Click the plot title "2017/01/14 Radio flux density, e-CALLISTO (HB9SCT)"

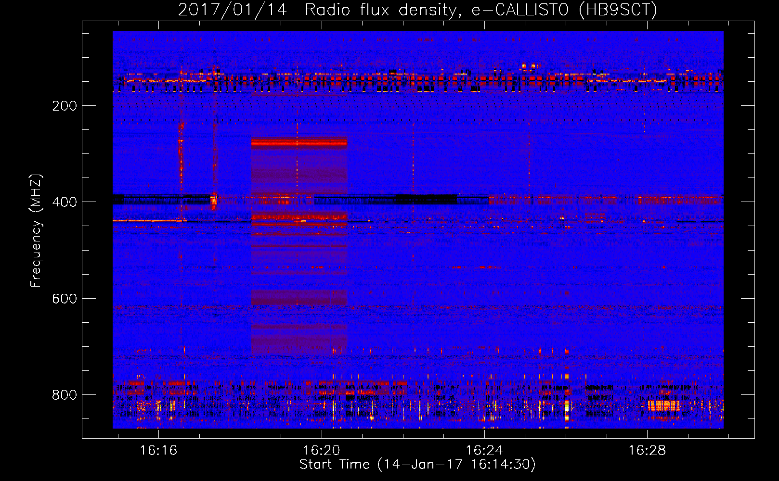click(x=417, y=10)
